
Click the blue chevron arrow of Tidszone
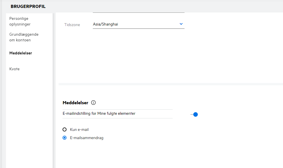181,24
